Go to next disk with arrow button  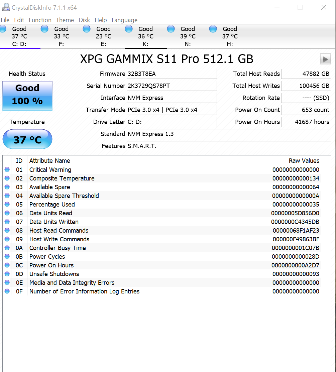(x=325, y=59)
